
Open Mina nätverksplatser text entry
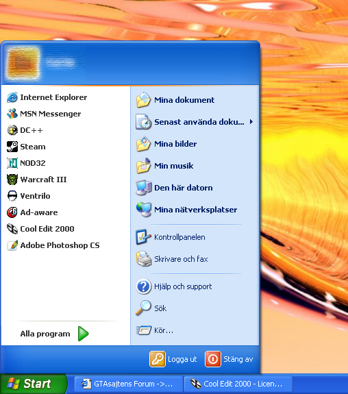click(x=195, y=210)
